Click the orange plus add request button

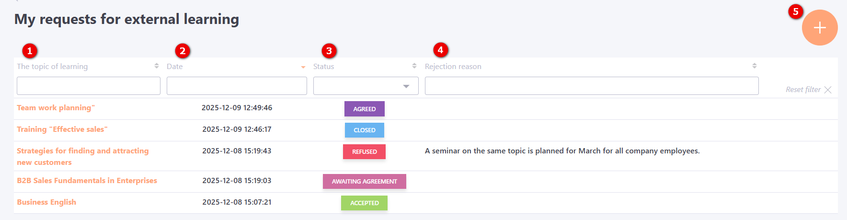click(819, 28)
